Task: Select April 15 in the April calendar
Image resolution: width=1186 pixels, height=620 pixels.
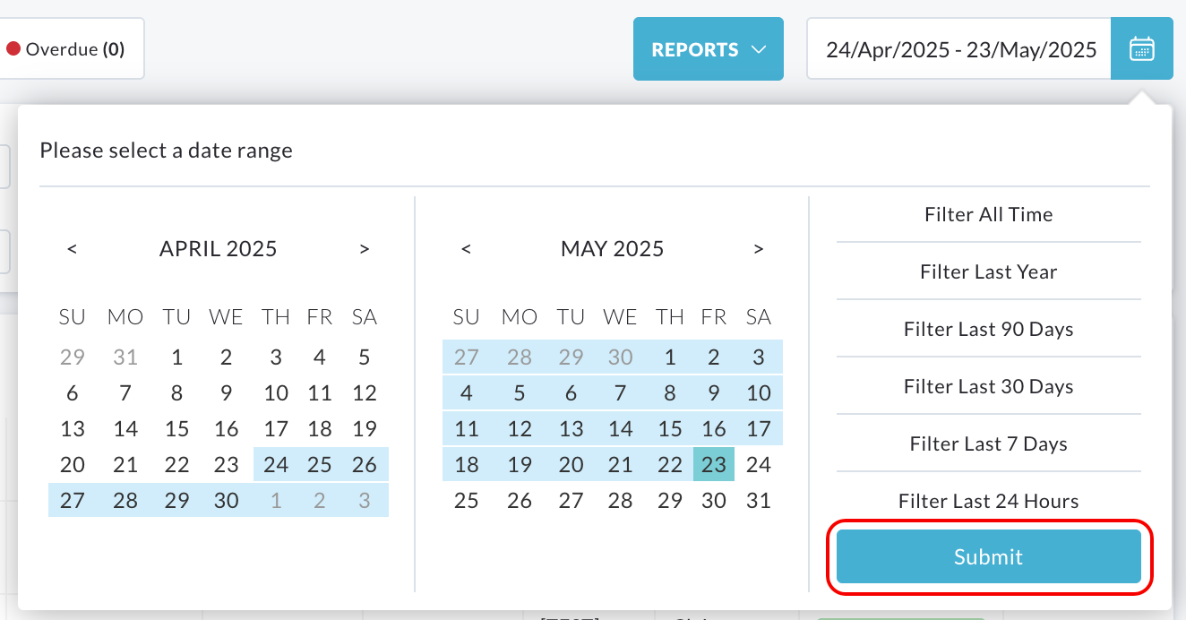Action: pyautogui.click(x=177, y=428)
